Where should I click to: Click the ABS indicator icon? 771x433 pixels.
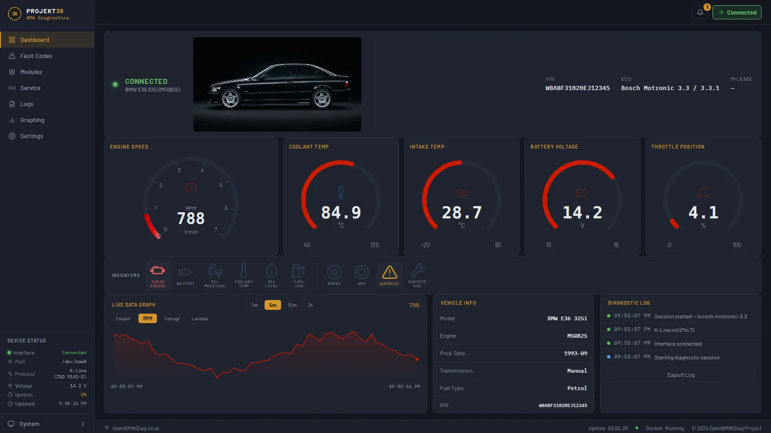click(x=362, y=272)
